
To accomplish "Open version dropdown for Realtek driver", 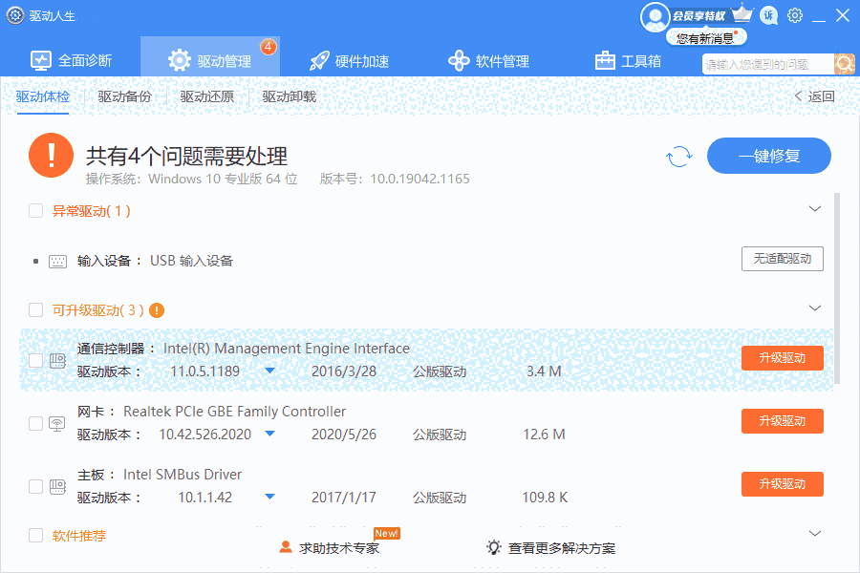I will point(269,434).
